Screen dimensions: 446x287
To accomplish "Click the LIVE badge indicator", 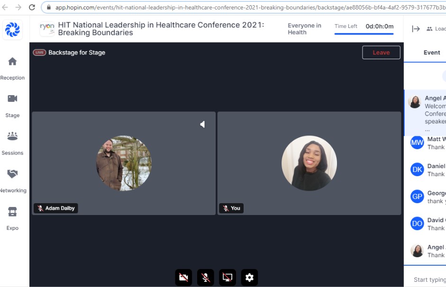I will point(39,53).
